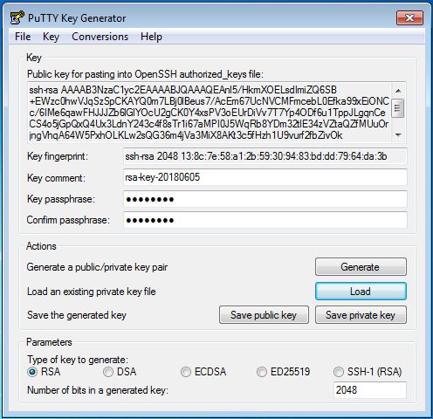Viewport: 433px width, 419px height.
Task: Click Save private key button
Action: [x=361, y=314]
